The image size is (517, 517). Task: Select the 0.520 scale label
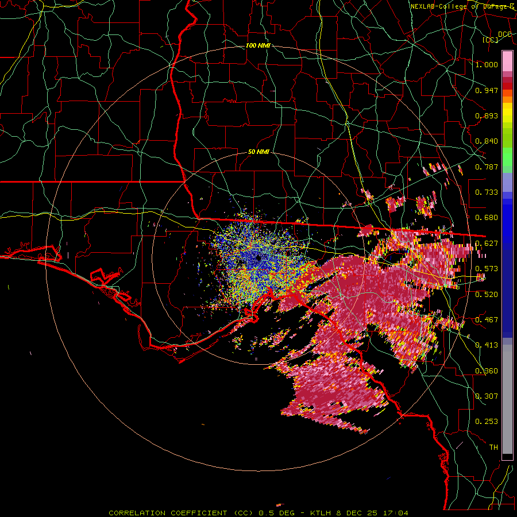487,295
